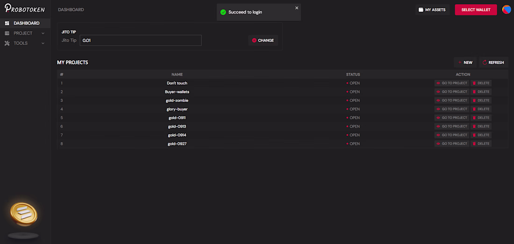The width and height of the screenshot is (514, 244).
Task: Click the green success checkmark icon
Action: [x=223, y=12]
